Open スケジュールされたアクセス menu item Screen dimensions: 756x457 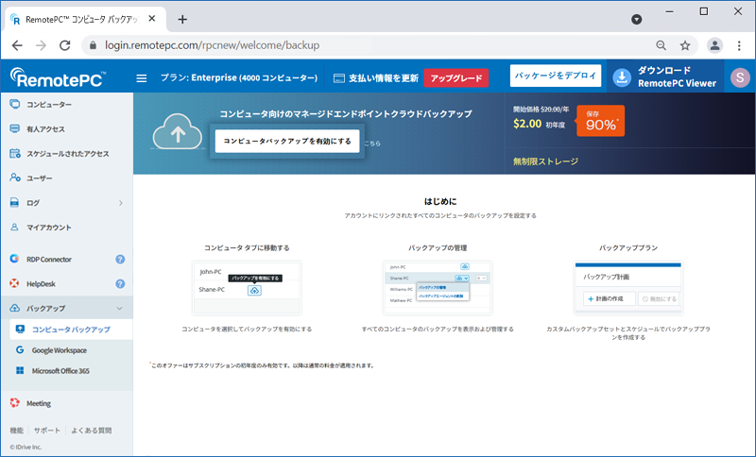click(66, 154)
